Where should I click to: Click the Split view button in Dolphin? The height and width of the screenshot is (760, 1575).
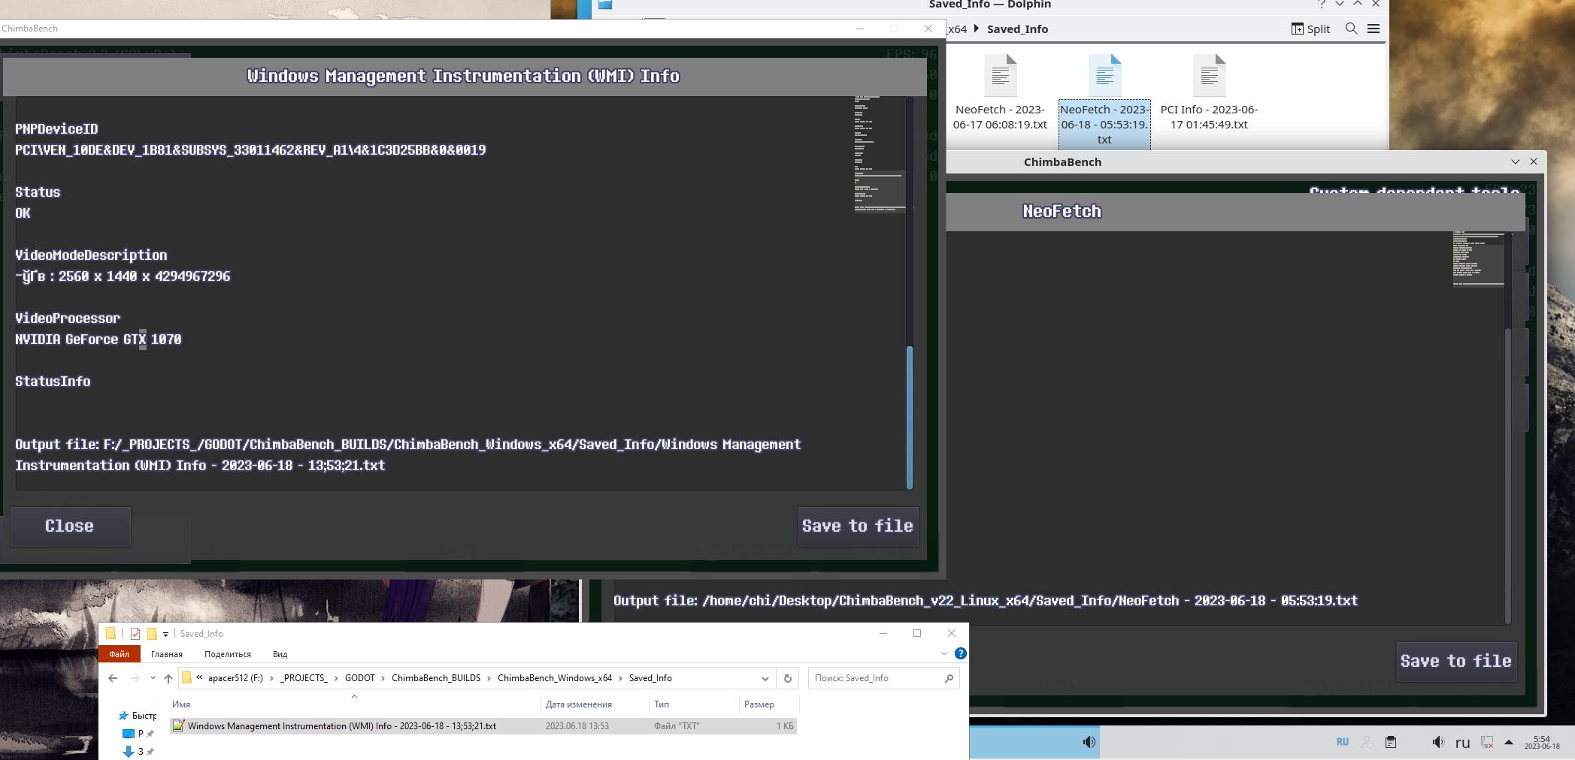(1310, 29)
